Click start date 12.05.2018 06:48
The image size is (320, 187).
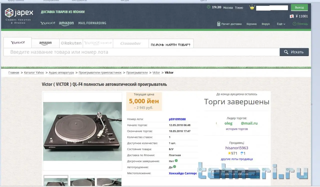179,125
